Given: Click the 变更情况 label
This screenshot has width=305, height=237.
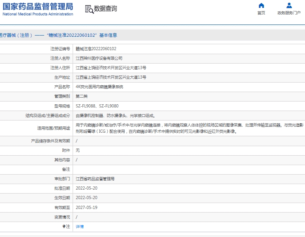Looking at the screenshot, I should (62, 217).
